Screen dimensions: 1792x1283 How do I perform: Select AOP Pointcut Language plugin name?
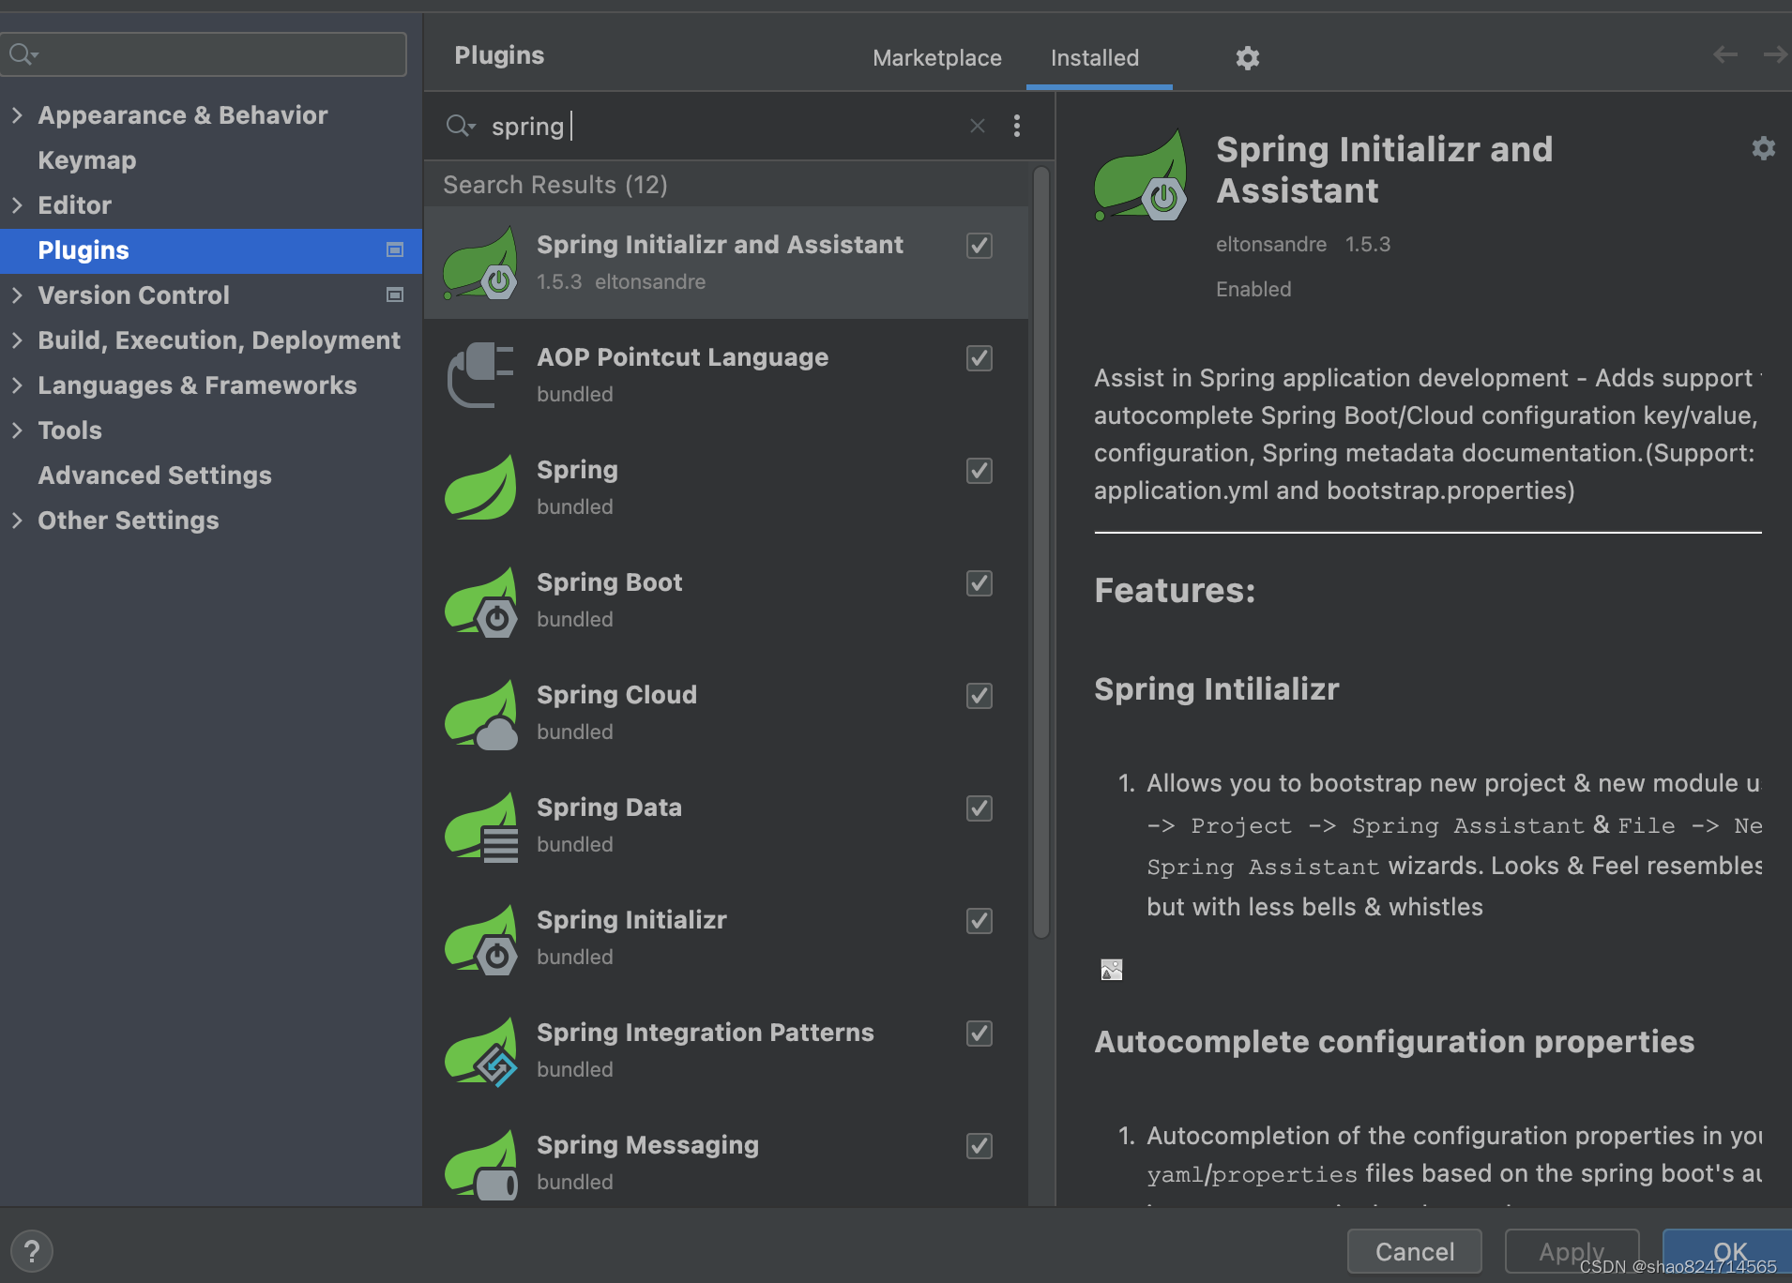[x=682, y=357]
